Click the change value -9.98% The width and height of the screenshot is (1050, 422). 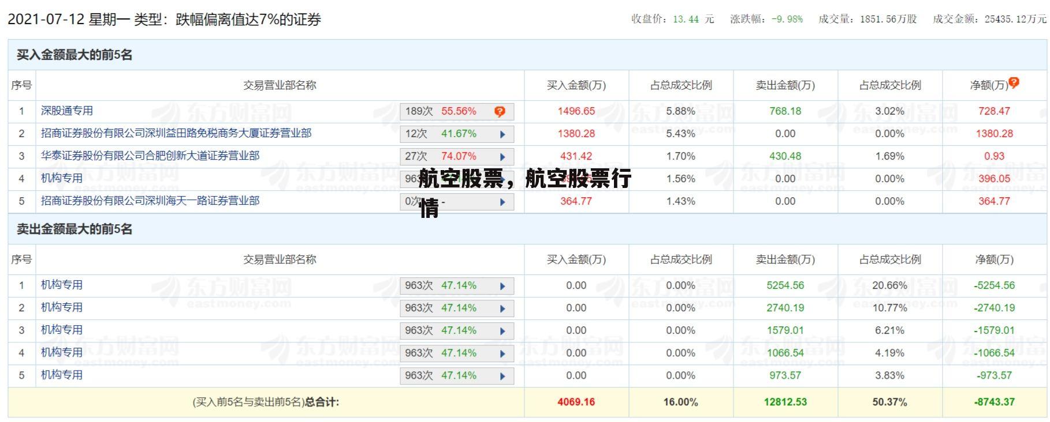point(787,19)
